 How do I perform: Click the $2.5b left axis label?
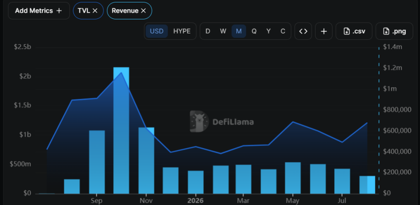click(x=22, y=47)
